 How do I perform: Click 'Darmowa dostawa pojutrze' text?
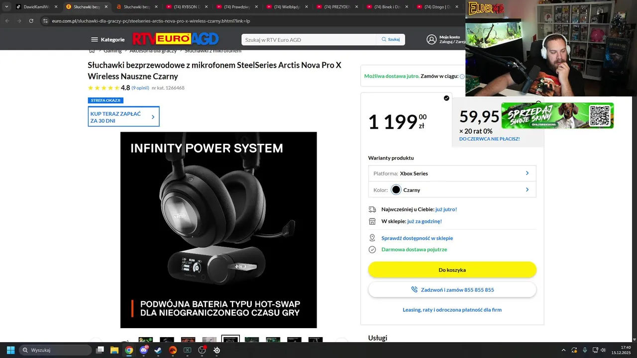click(414, 250)
